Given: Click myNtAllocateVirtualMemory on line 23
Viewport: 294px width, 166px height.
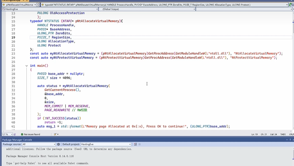Looking at the screenshot, I should pyautogui.click(x=73, y=54).
